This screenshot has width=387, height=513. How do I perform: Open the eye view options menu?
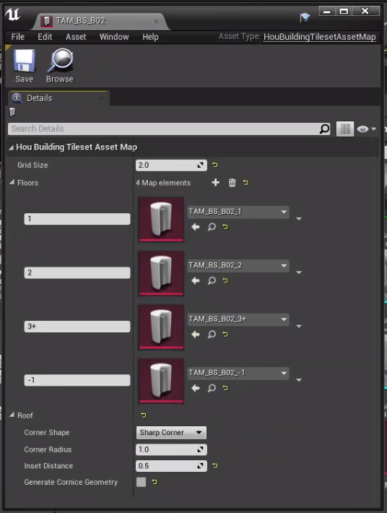click(x=366, y=129)
